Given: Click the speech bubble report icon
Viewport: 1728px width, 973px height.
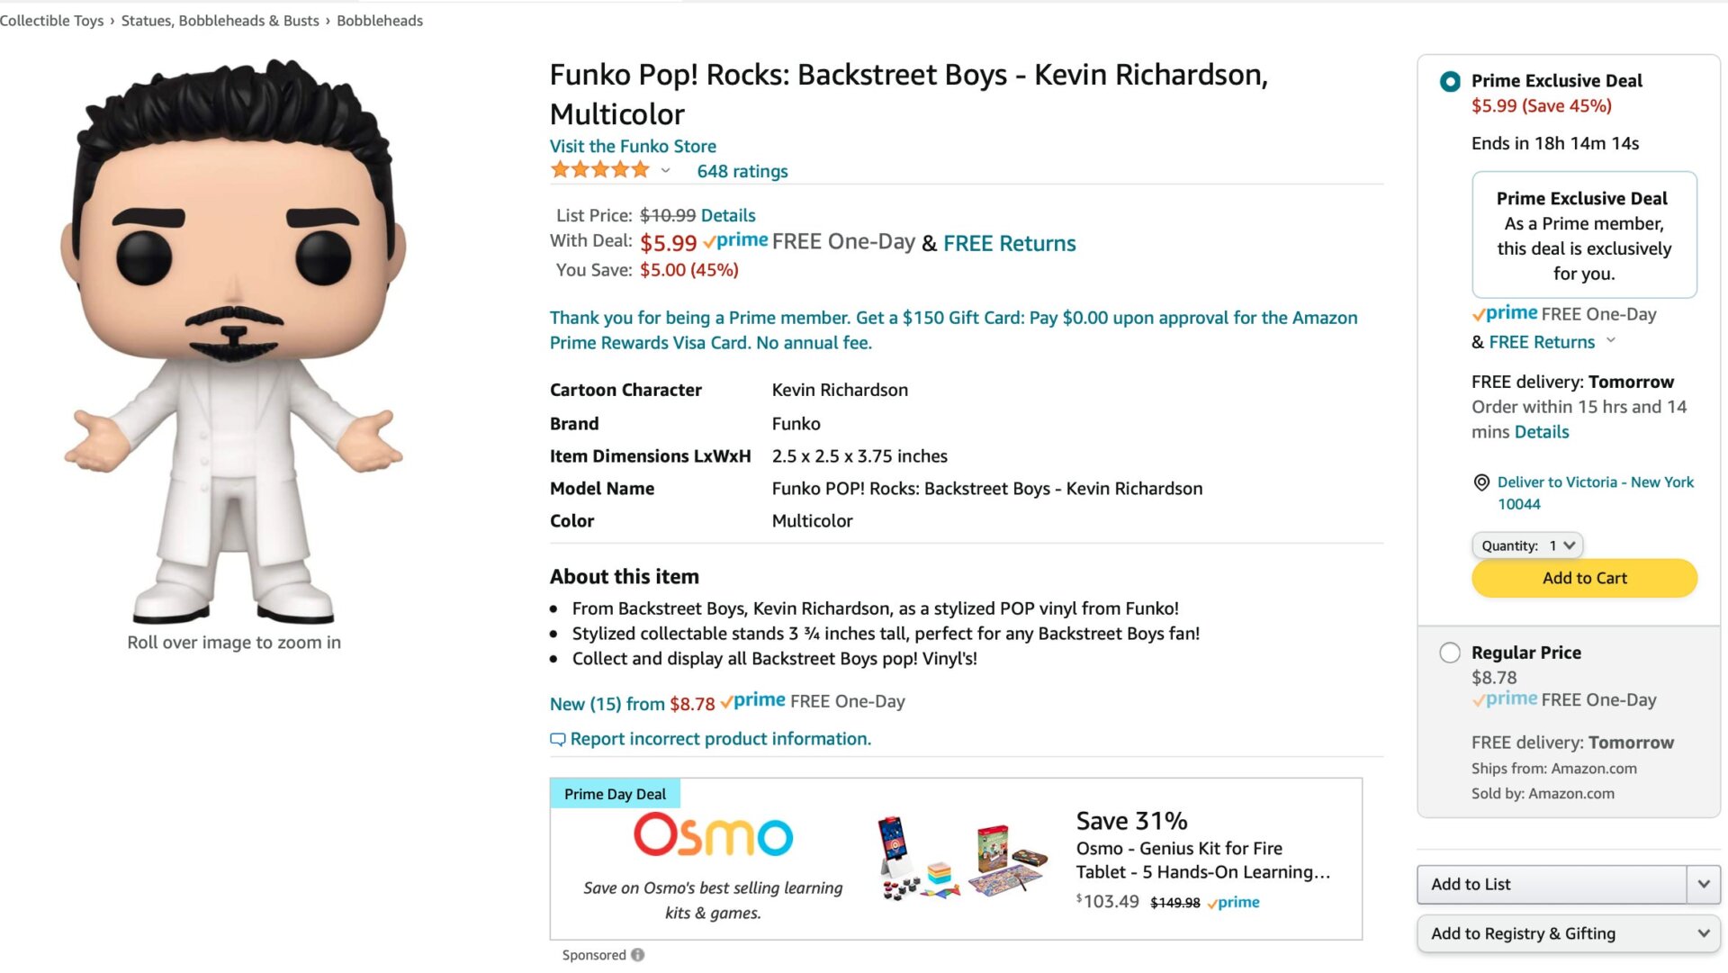Looking at the screenshot, I should pos(558,739).
